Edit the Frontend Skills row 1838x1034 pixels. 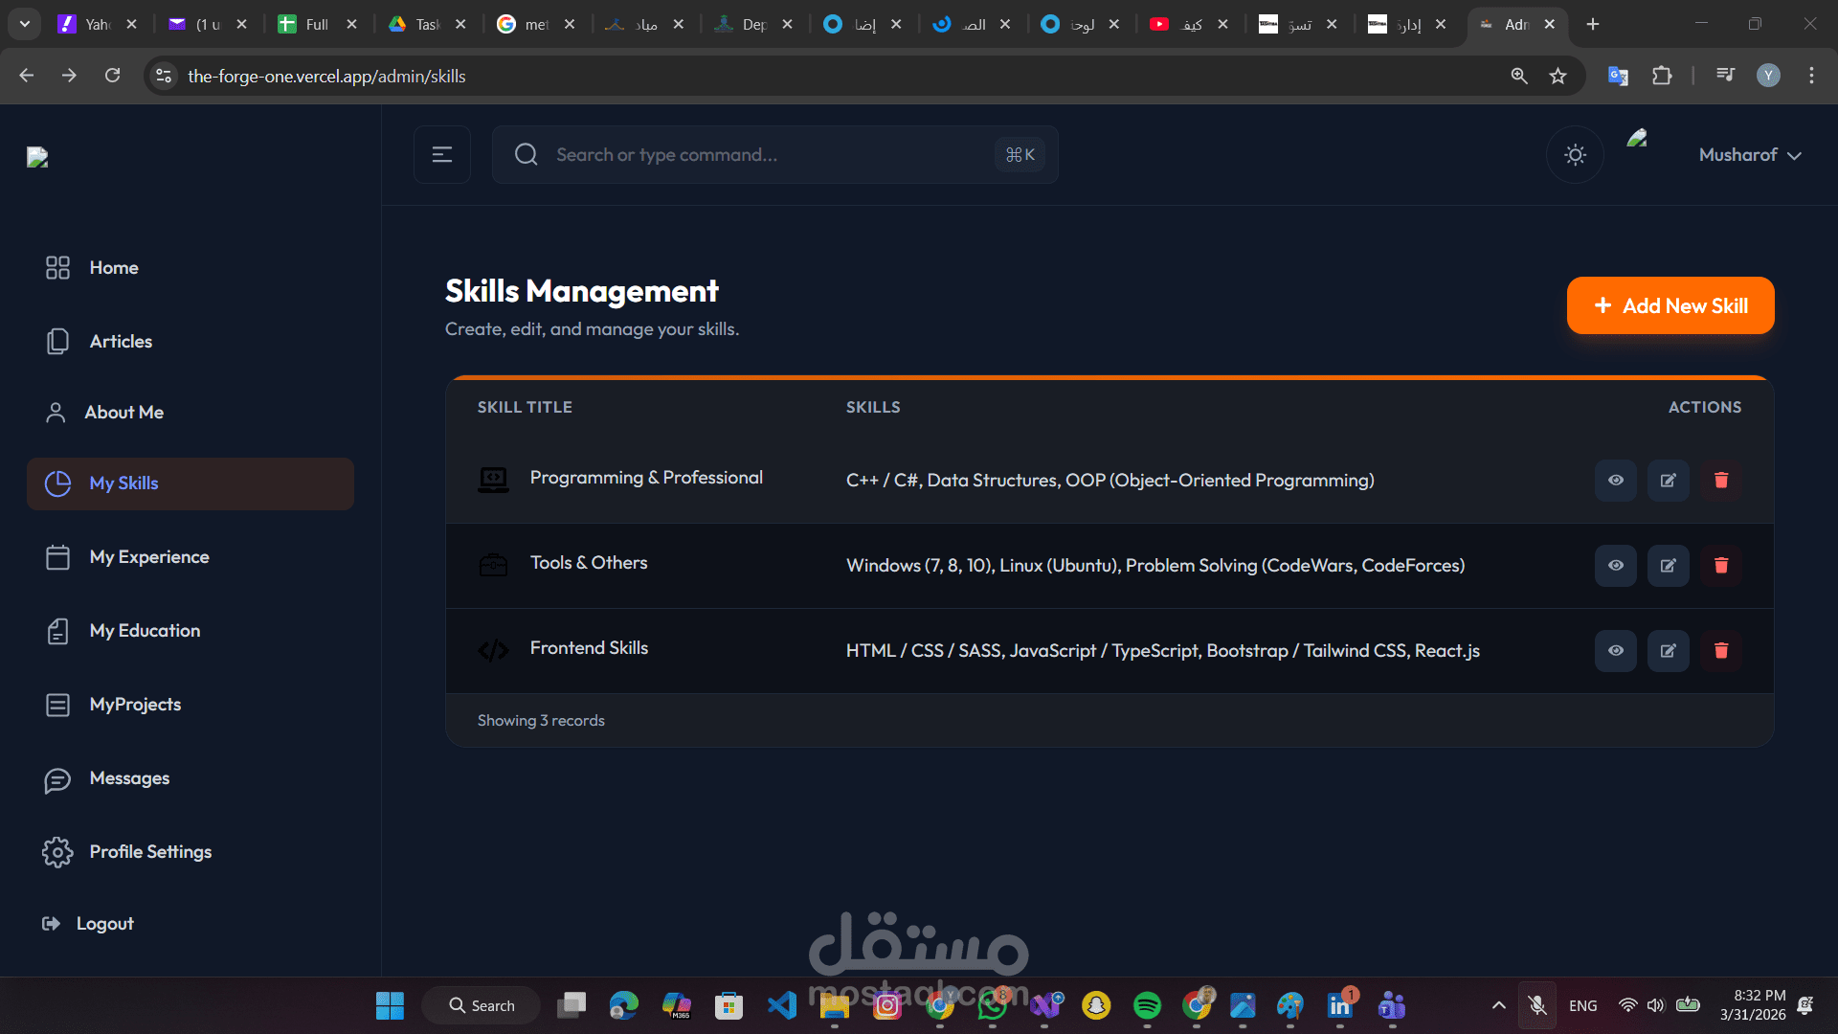pyautogui.click(x=1668, y=651)
